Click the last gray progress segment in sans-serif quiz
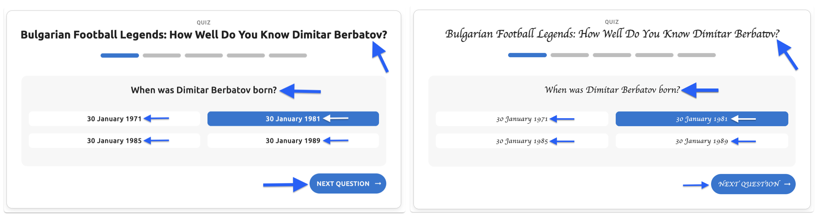Screen dimensions: 819x218 pyautogui.click(x=288, y=55)
